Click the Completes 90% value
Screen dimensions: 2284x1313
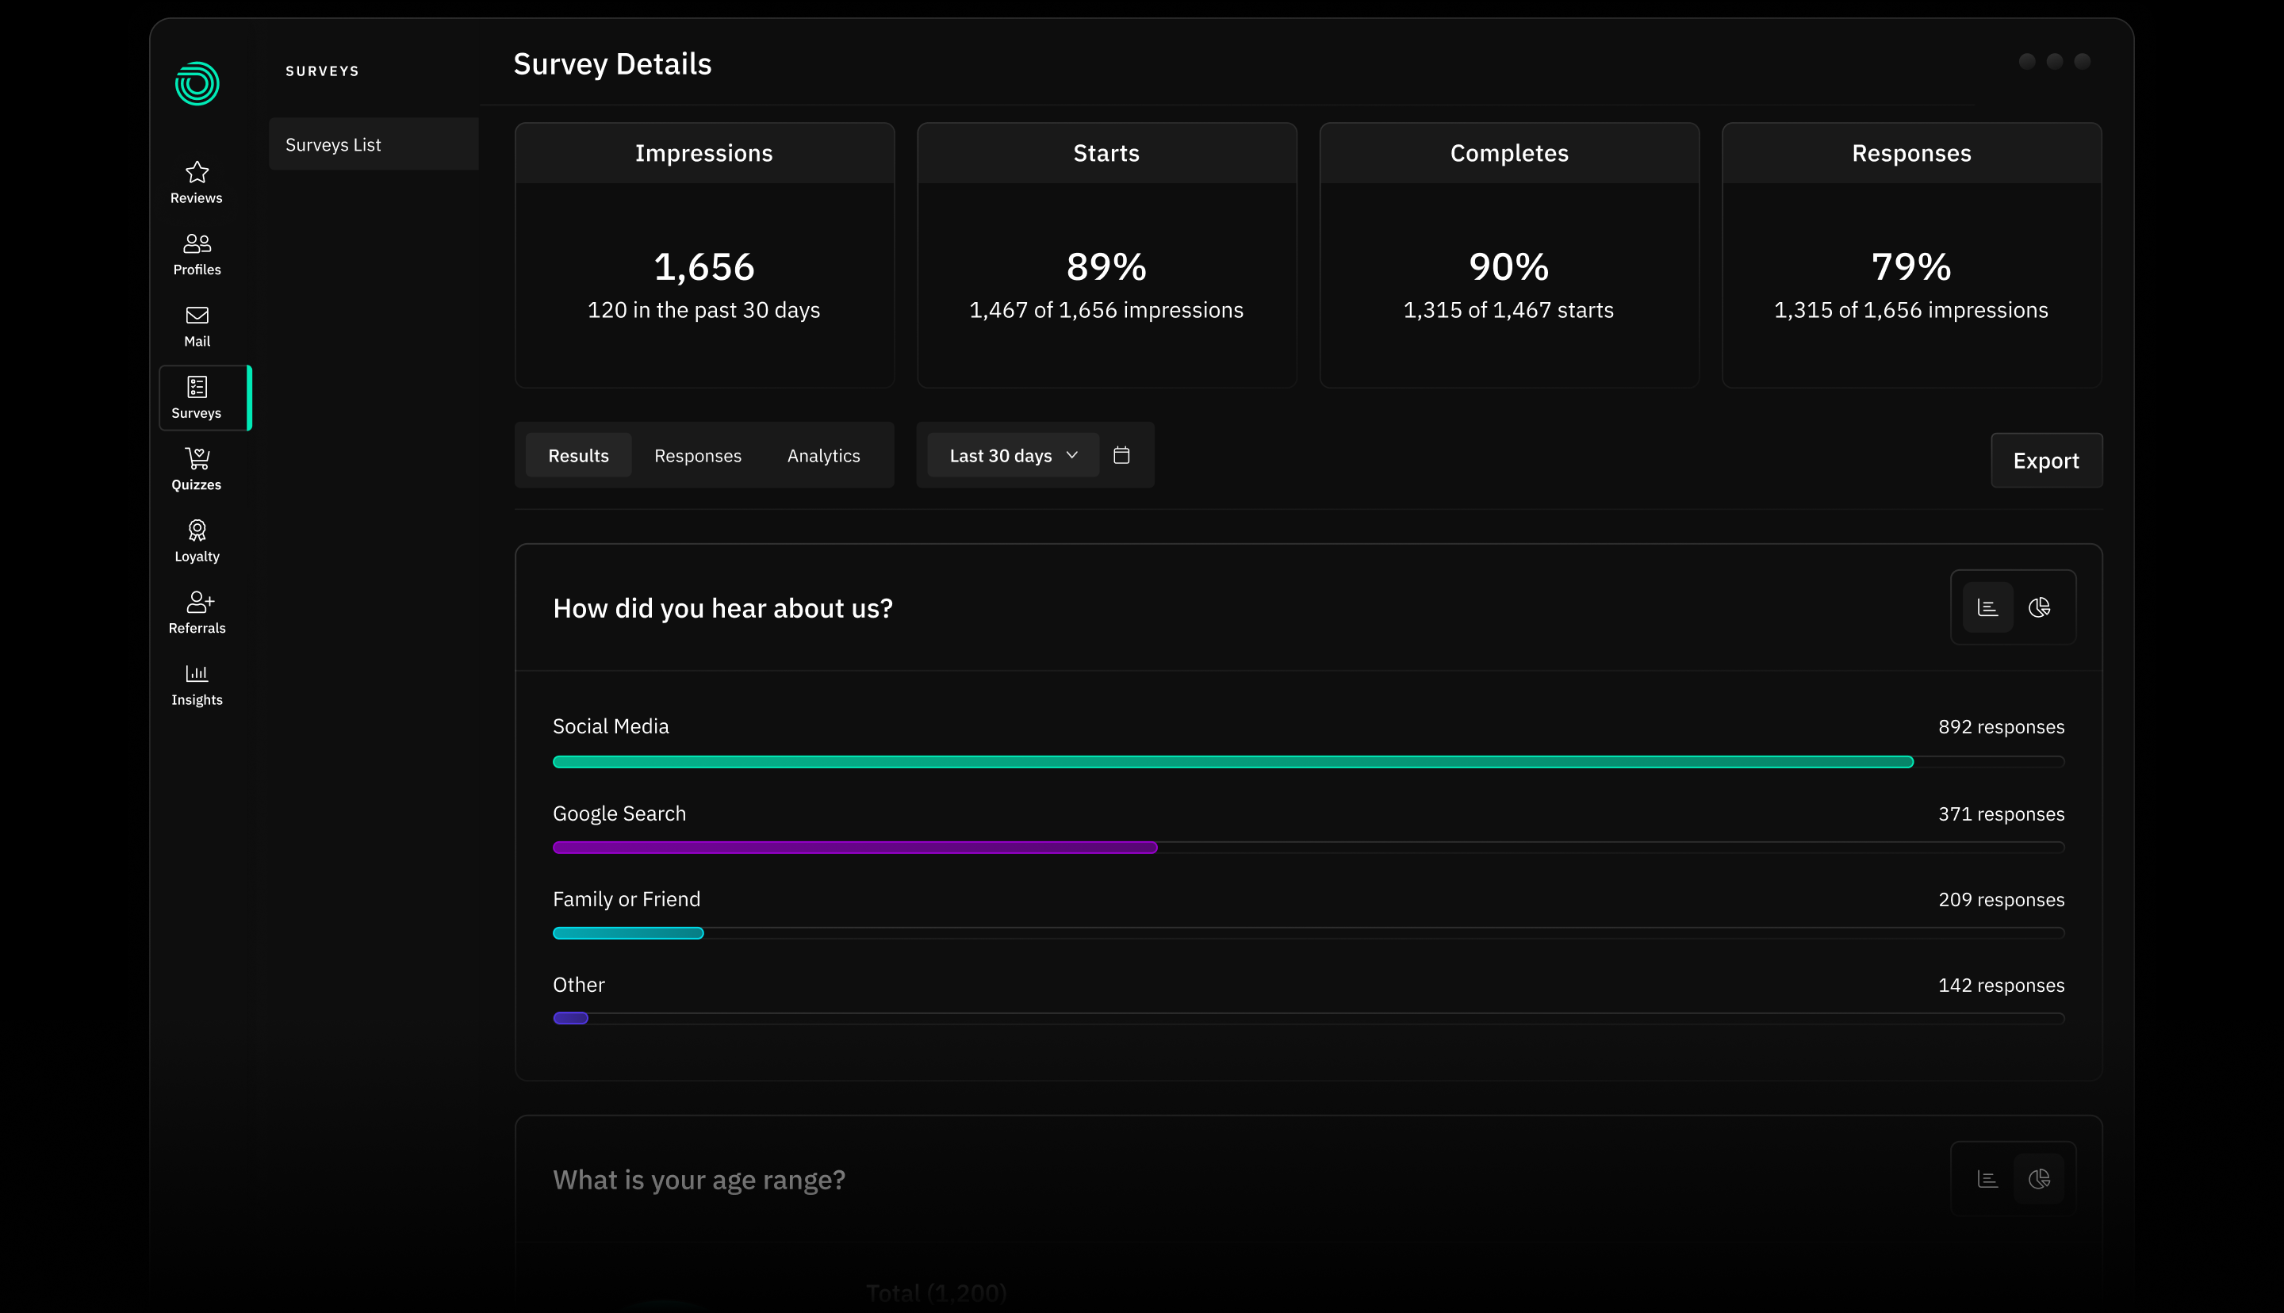(1508, 267)
